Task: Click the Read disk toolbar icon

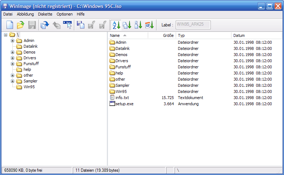Action: 45,25
